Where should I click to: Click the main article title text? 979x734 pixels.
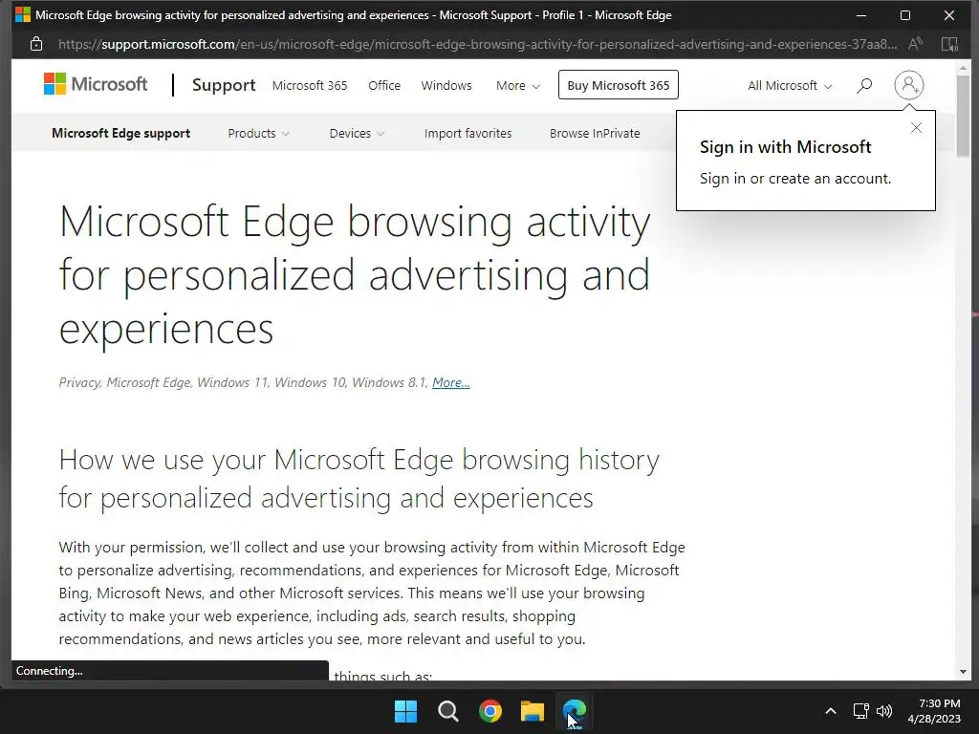click(355, 274)
